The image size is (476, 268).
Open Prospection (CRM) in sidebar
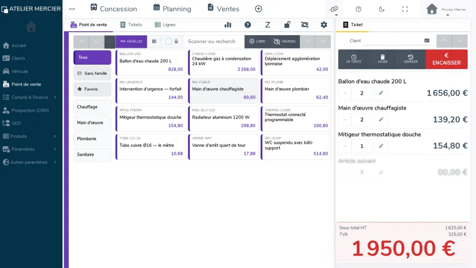(30, 110)
